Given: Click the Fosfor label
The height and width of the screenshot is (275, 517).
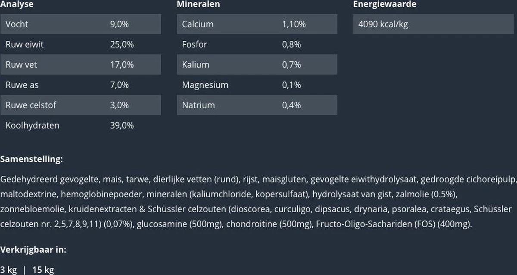Looking at the screenshot, I should pos(194,44).
